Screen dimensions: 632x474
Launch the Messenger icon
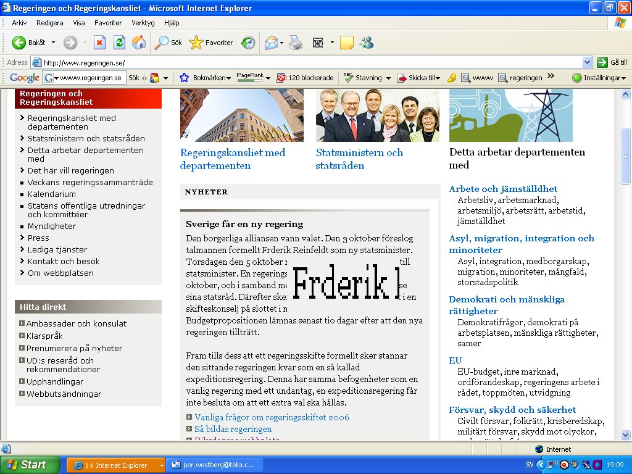[x=367, y=43]
